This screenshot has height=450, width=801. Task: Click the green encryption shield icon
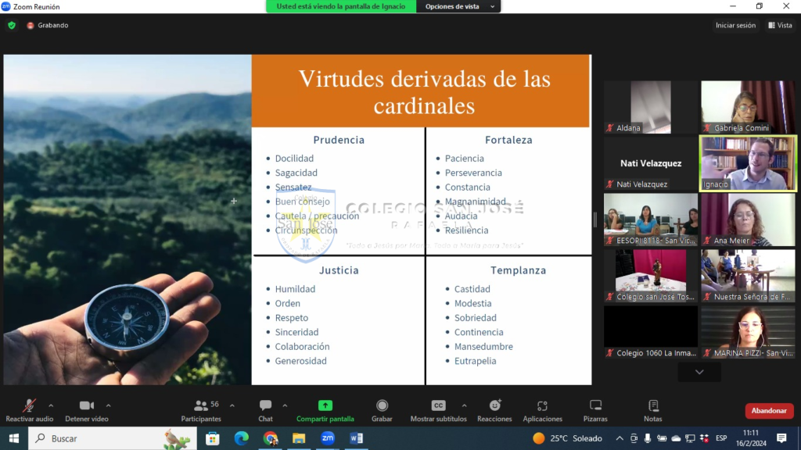click(12, 25)
